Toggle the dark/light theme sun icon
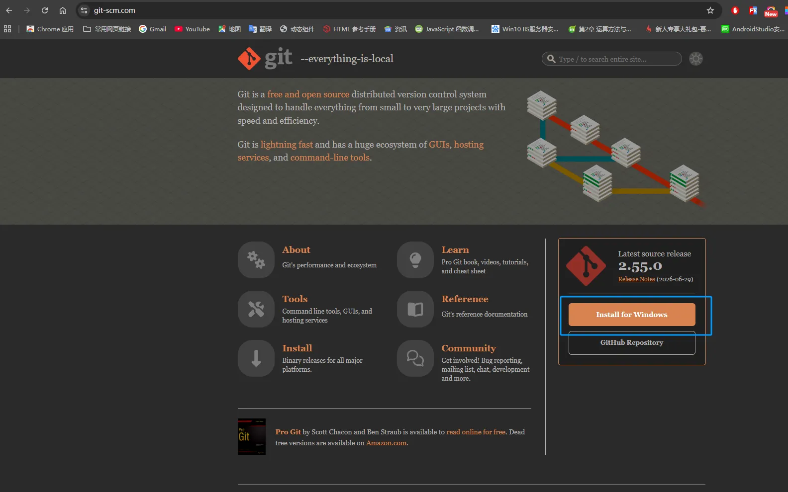The width and height of the screenshot is (788, 492). [x=696, y=59]
